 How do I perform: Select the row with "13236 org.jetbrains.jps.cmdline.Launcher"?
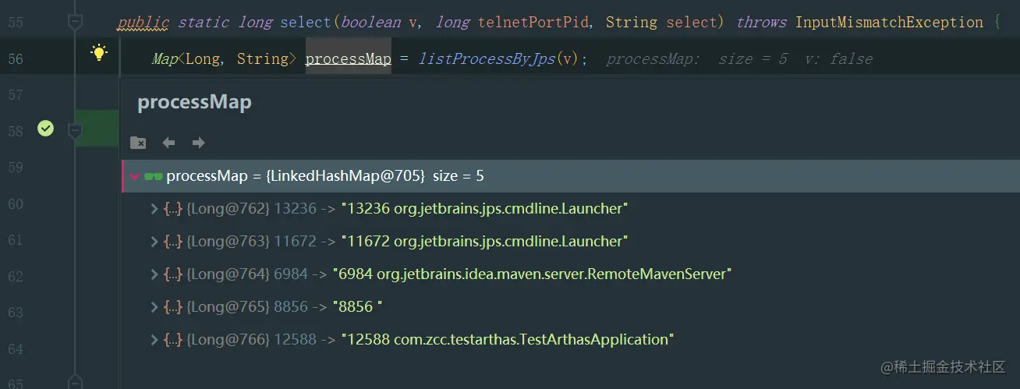[570, 209]
